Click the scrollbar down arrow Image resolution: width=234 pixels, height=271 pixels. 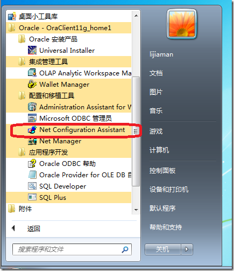point(136,210)
